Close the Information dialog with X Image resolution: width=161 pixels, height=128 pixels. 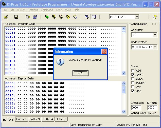[x=104, y=52]
